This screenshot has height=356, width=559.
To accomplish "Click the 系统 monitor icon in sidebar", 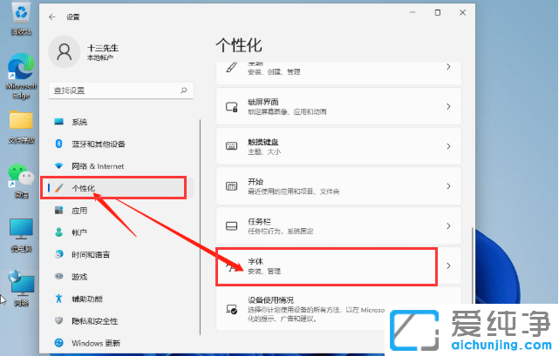I will (58, 122).
